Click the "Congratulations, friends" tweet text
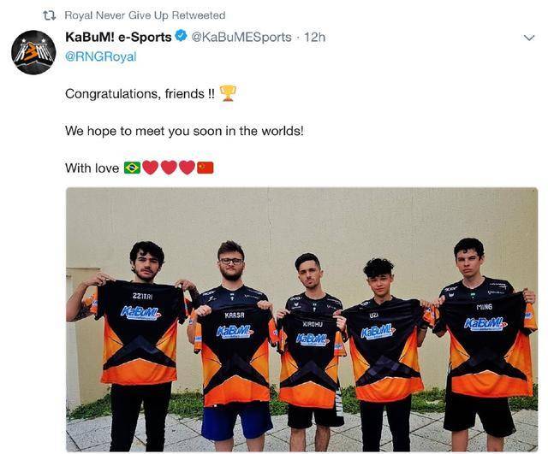 pyautogui.click(x=140, y=94)
